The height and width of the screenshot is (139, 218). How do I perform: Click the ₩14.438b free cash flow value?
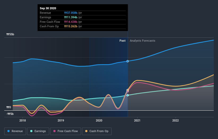coord(71,22)
